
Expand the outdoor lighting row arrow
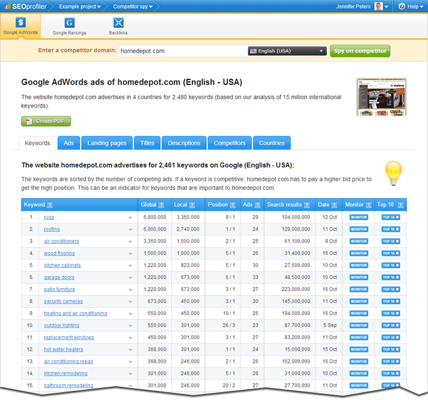130,326
